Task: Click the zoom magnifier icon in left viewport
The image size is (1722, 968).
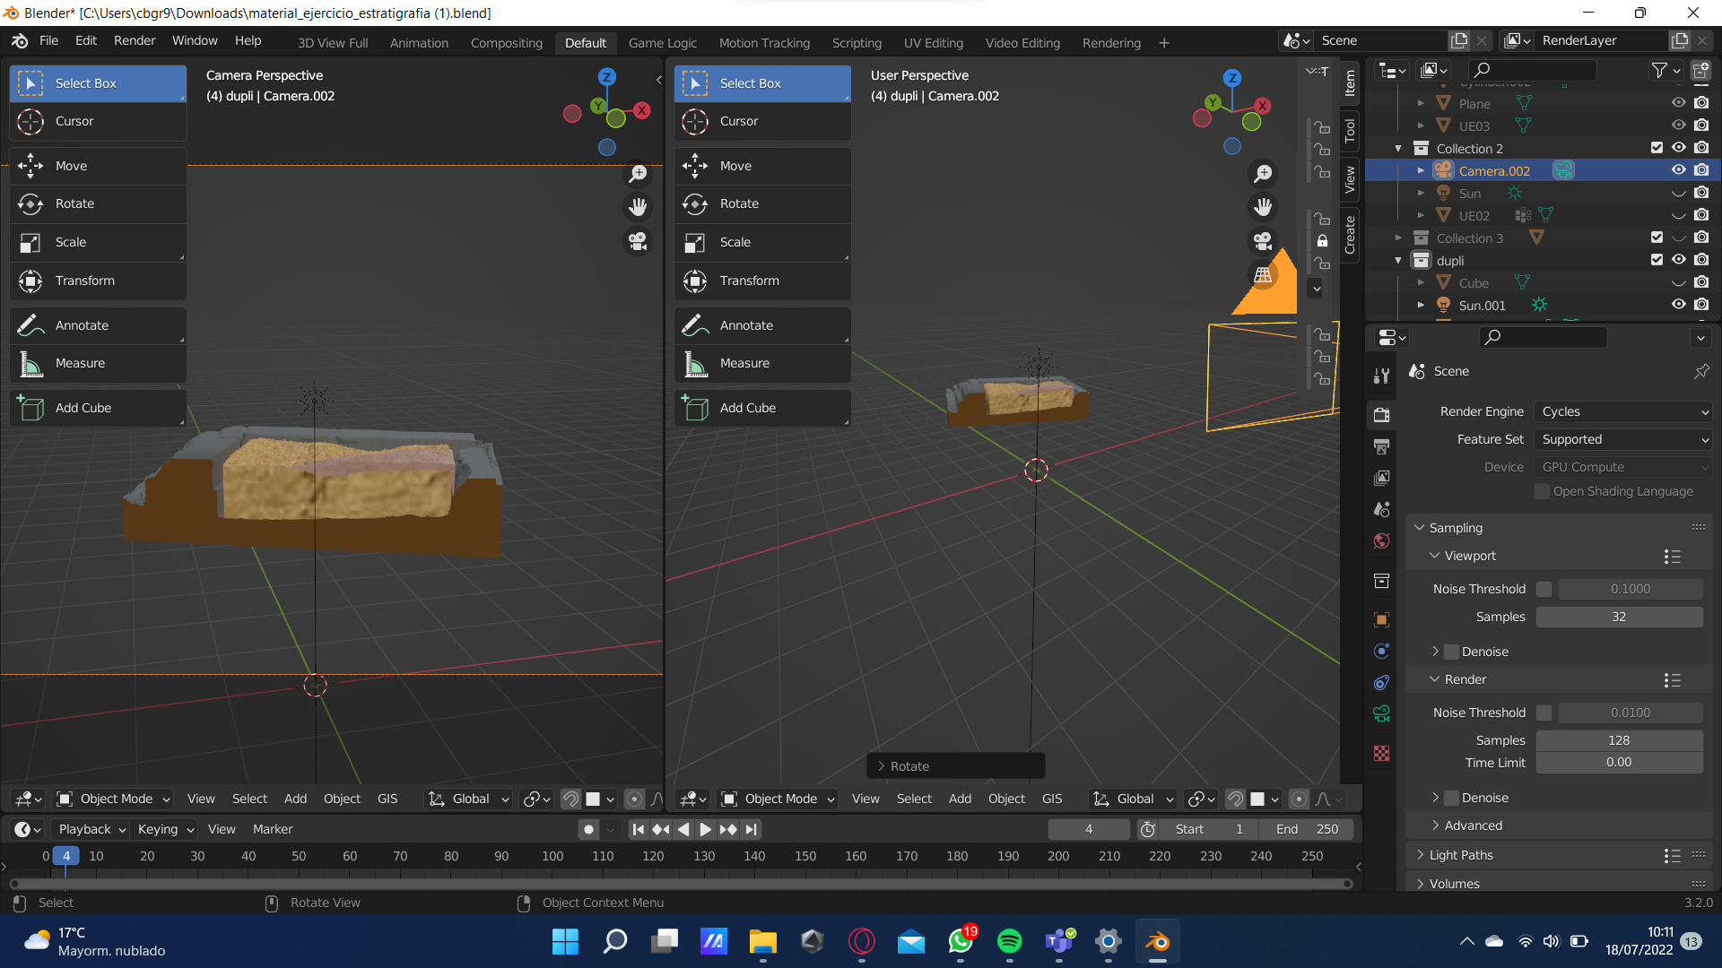Action: tap(638, 173)
